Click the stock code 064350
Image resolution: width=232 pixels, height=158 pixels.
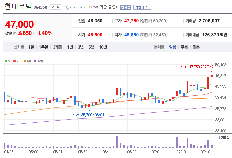pyautogui.click(x=40, y=7)
